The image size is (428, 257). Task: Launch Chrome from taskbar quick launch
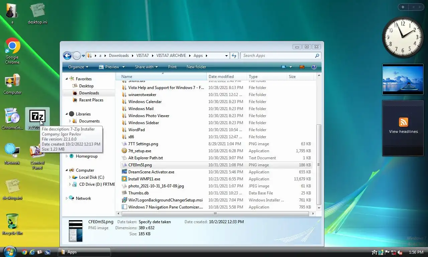point(24,252)
